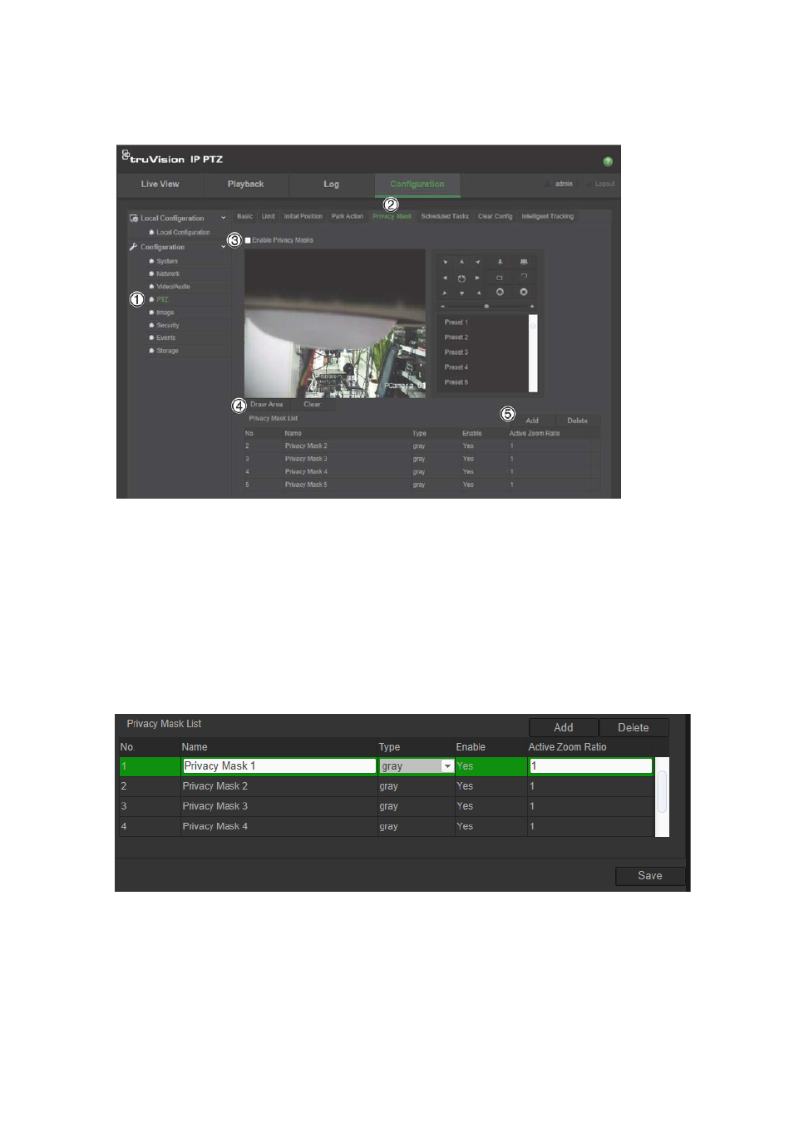Move the PTZ camera with the up-right diagonal arrow

pos(478,262)
